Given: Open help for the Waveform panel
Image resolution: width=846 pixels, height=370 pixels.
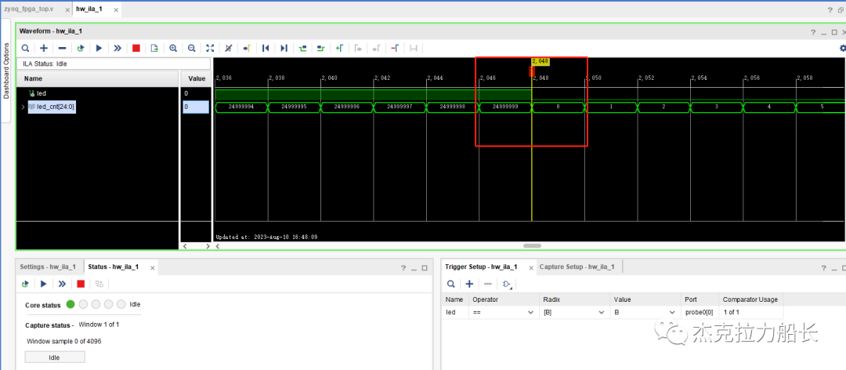Looking at the screenshot, I should (x=813, y=32).
